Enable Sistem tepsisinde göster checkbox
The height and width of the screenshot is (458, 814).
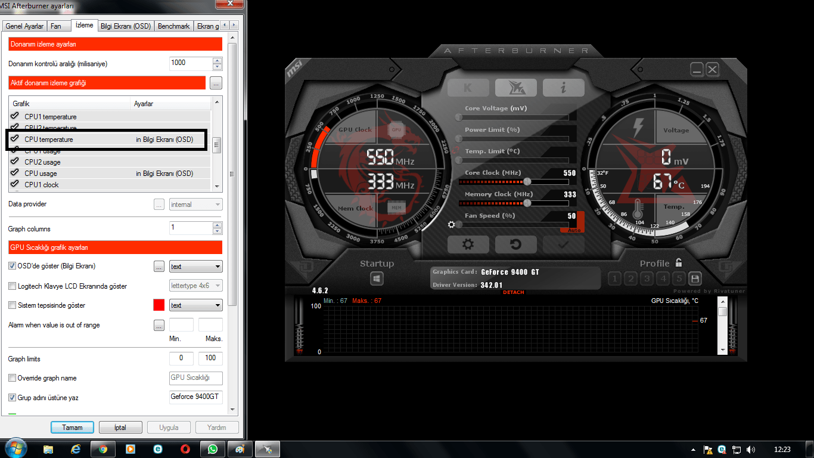pyautogui.click(x=12, y=305)
